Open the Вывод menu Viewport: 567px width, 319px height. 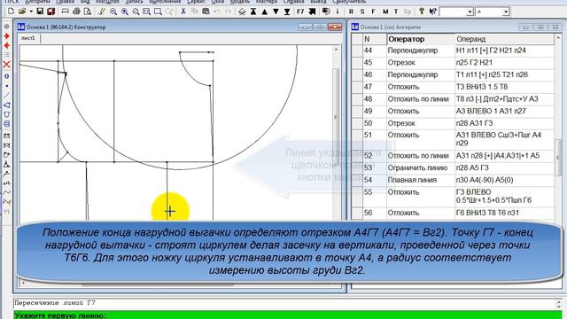point(318,2)
